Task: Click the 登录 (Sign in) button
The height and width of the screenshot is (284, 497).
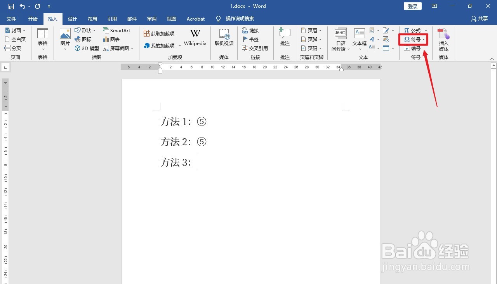Action: tap(412, 6)
